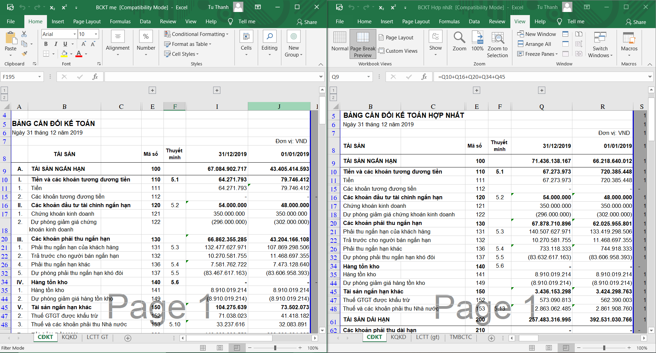Toggle Italic formatting

[x=56, y=44]
